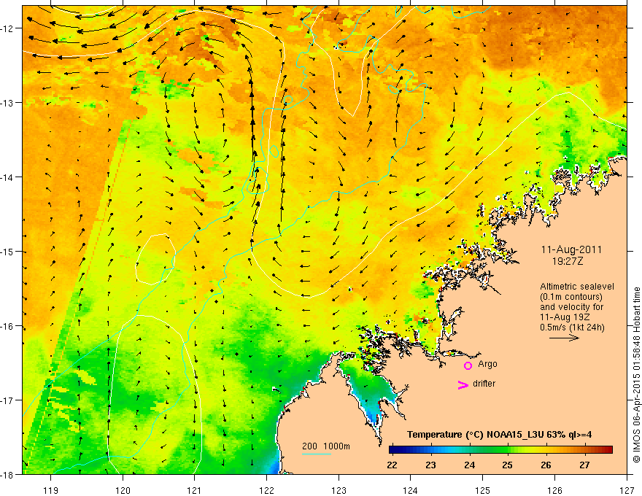Click the IMOS copyright timestamp text
This screenshot has height=496, width=642.
pos(636,375)
